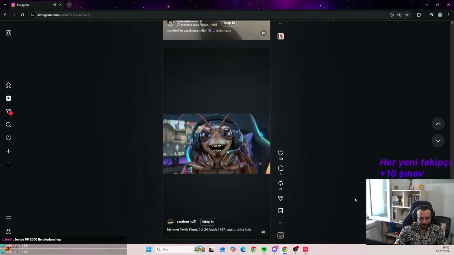Viewport: 454px width, 255px height.
Task: Go back in the browser
Action: pyautogui.click(x=5, y=15)
